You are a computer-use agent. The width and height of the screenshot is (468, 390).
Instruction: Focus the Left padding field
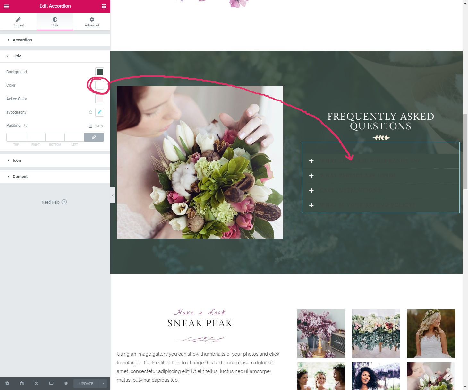(74, 137)
